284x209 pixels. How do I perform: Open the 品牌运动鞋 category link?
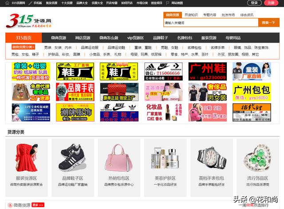116,48
